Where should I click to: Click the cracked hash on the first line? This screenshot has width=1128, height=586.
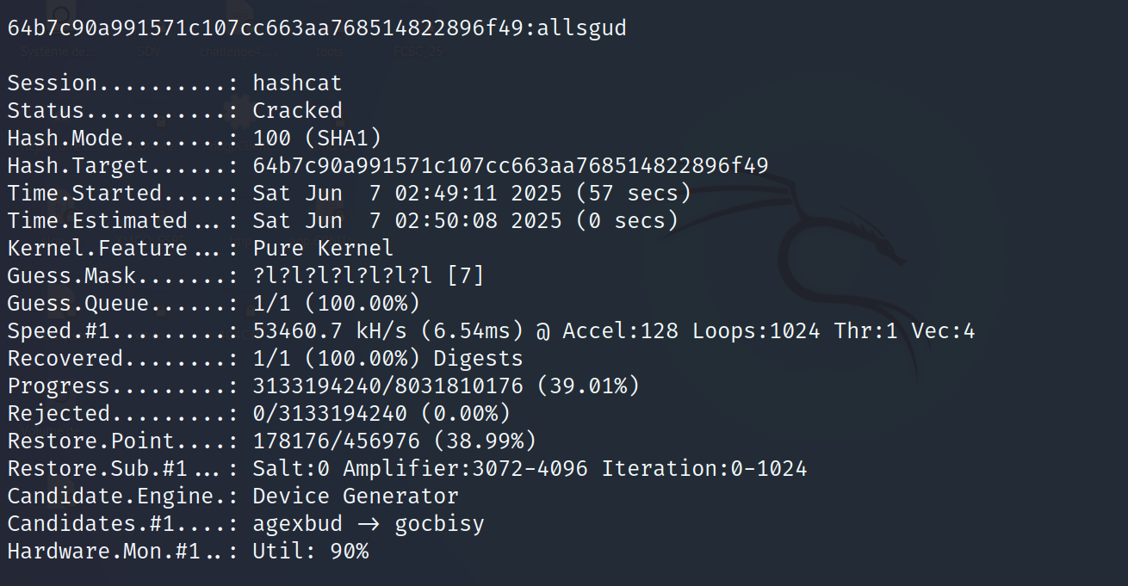click(265, 28)
